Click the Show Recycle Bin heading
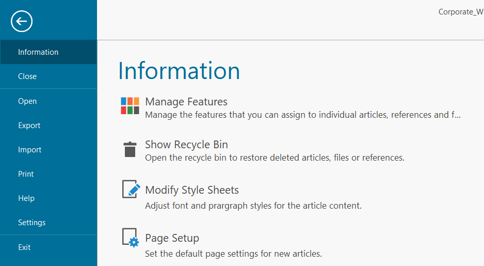Viewport: 484px width, 266px height. (x=186, y=145)
